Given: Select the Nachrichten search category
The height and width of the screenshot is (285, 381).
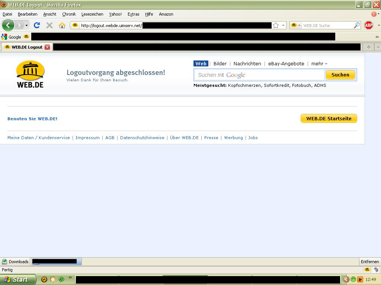Looking at the screenshot, I should click(247, 63).
